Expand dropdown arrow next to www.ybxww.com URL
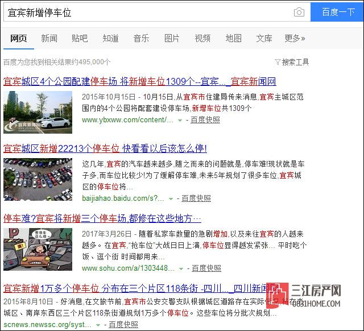The width and height of the screenshot is (364, 331). 180,120
